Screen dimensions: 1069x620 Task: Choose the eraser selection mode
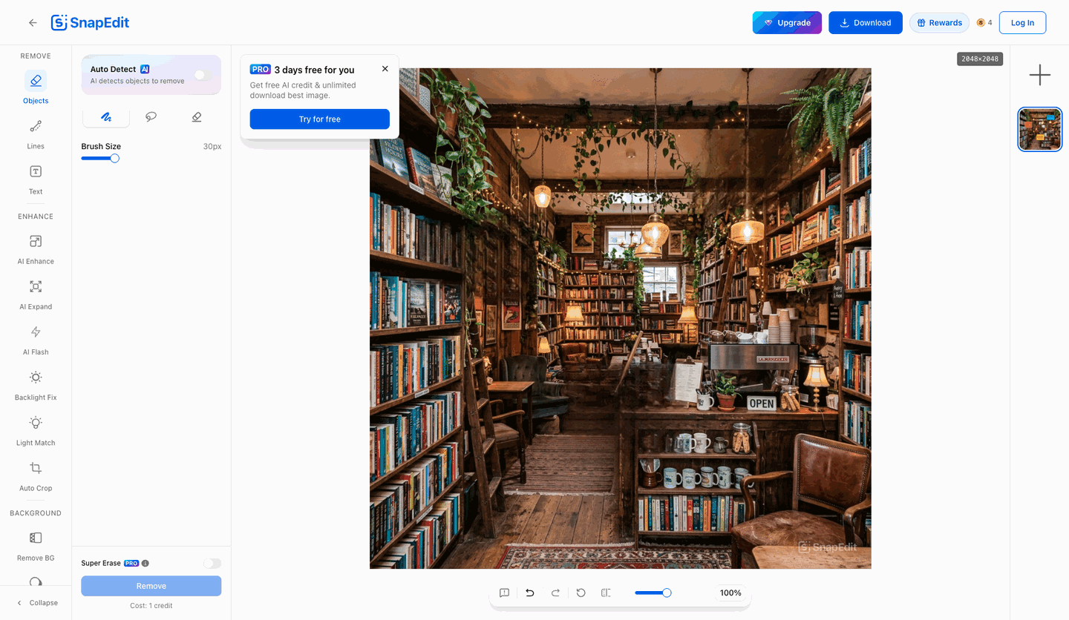[197, 117]
